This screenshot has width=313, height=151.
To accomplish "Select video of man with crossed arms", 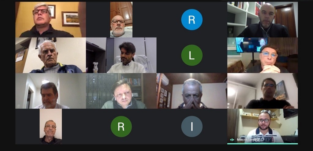I will (x=263, y=91).
